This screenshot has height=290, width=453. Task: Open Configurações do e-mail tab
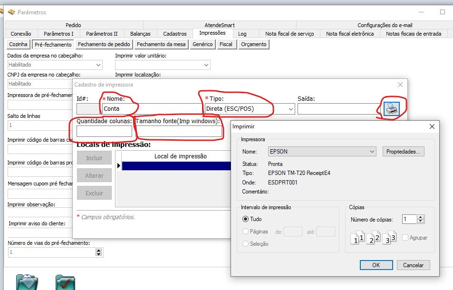[385, 25]
